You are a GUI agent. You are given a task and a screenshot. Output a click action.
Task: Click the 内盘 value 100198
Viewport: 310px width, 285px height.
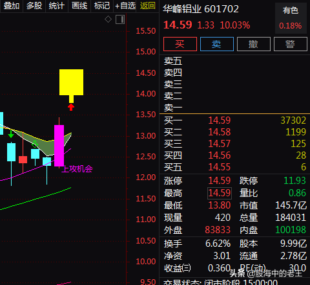[291, 230]
